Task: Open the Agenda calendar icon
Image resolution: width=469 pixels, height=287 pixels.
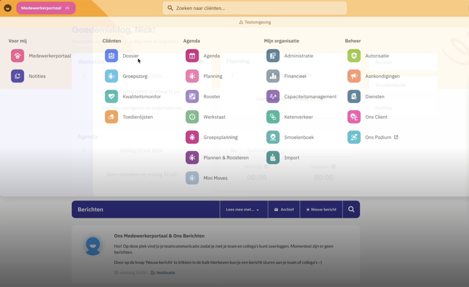Action: [x=192, y=56]
